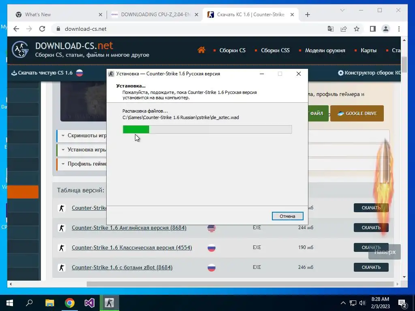Bookmark this page with the star
Image resolution: width=415 pixels, height=311 pixels.
click(x=357, y=29)
